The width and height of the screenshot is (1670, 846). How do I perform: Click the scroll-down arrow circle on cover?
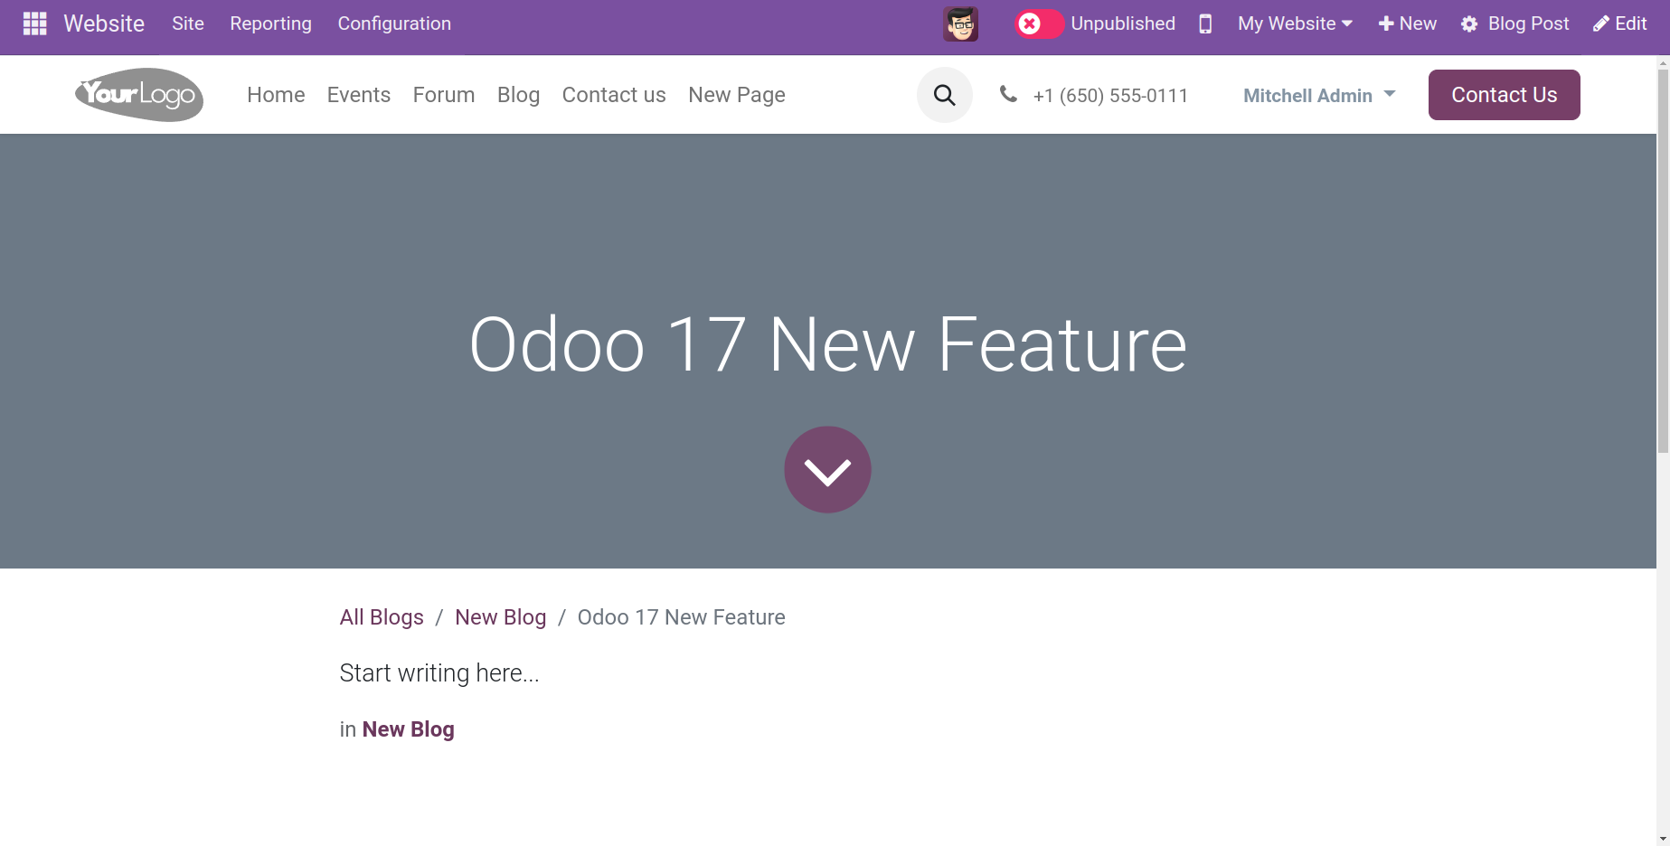pyautogui.click(x=827, y=470)
